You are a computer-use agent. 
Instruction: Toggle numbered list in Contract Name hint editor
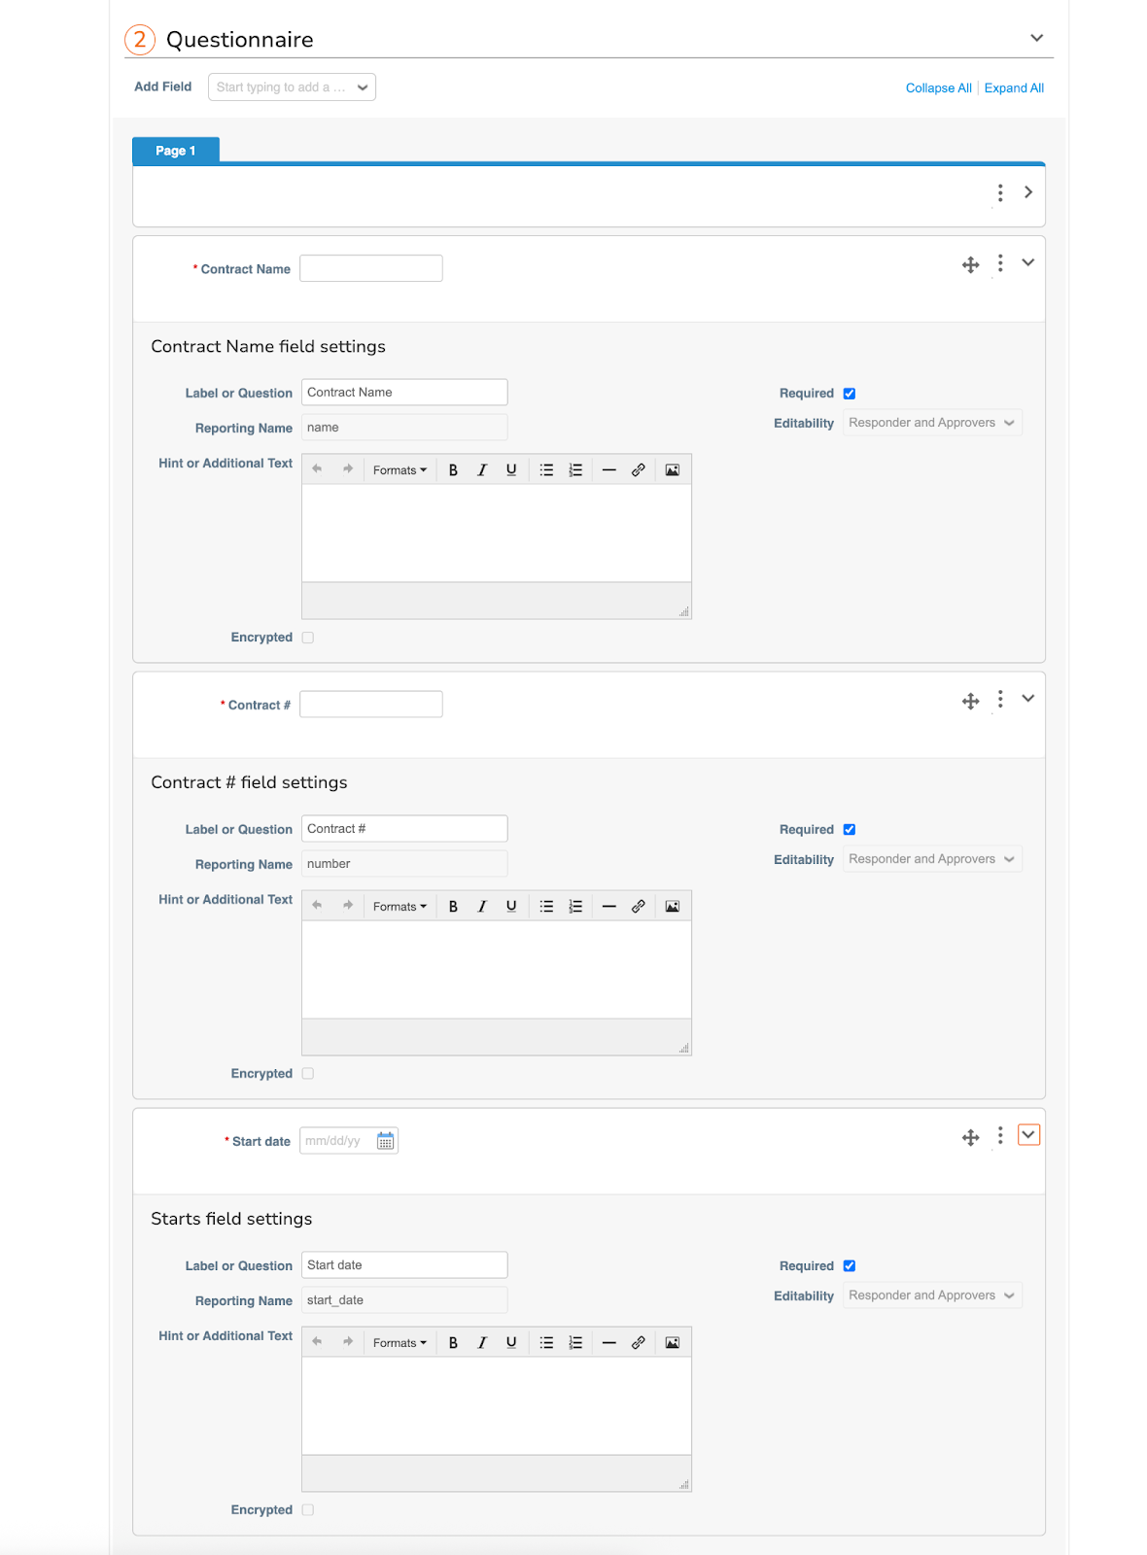(575, 470)
